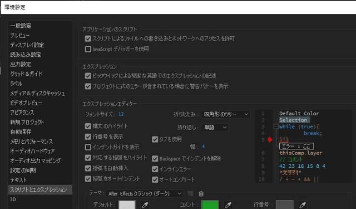
Task: Toggle 行番号を表示 checkbox
Action: [88, 137]
